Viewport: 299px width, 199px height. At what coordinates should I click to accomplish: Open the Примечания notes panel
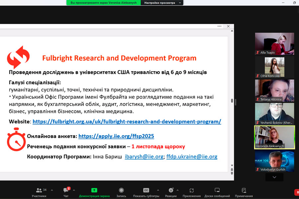pos(244,192)
